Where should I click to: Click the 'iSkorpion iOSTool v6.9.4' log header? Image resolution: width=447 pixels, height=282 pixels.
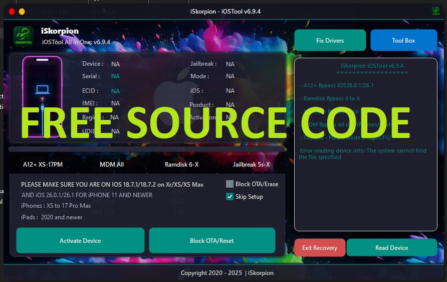click(372, 66)
